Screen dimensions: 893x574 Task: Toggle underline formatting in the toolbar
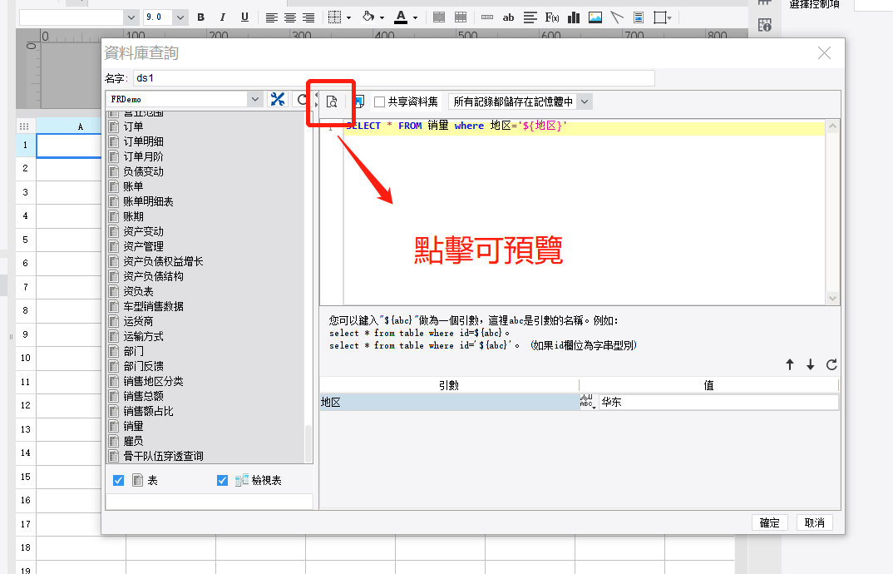point(245,17)
